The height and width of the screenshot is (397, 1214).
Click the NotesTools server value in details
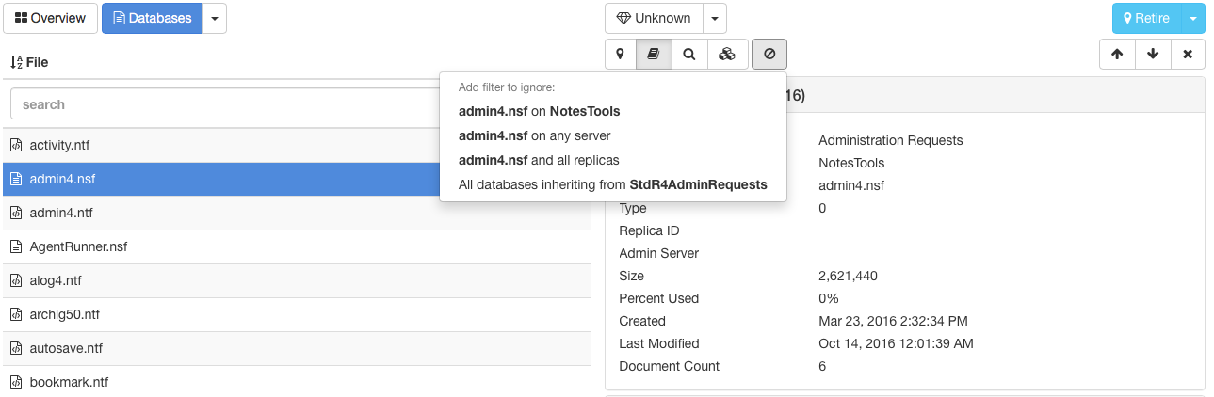click(x=851, y=163)
